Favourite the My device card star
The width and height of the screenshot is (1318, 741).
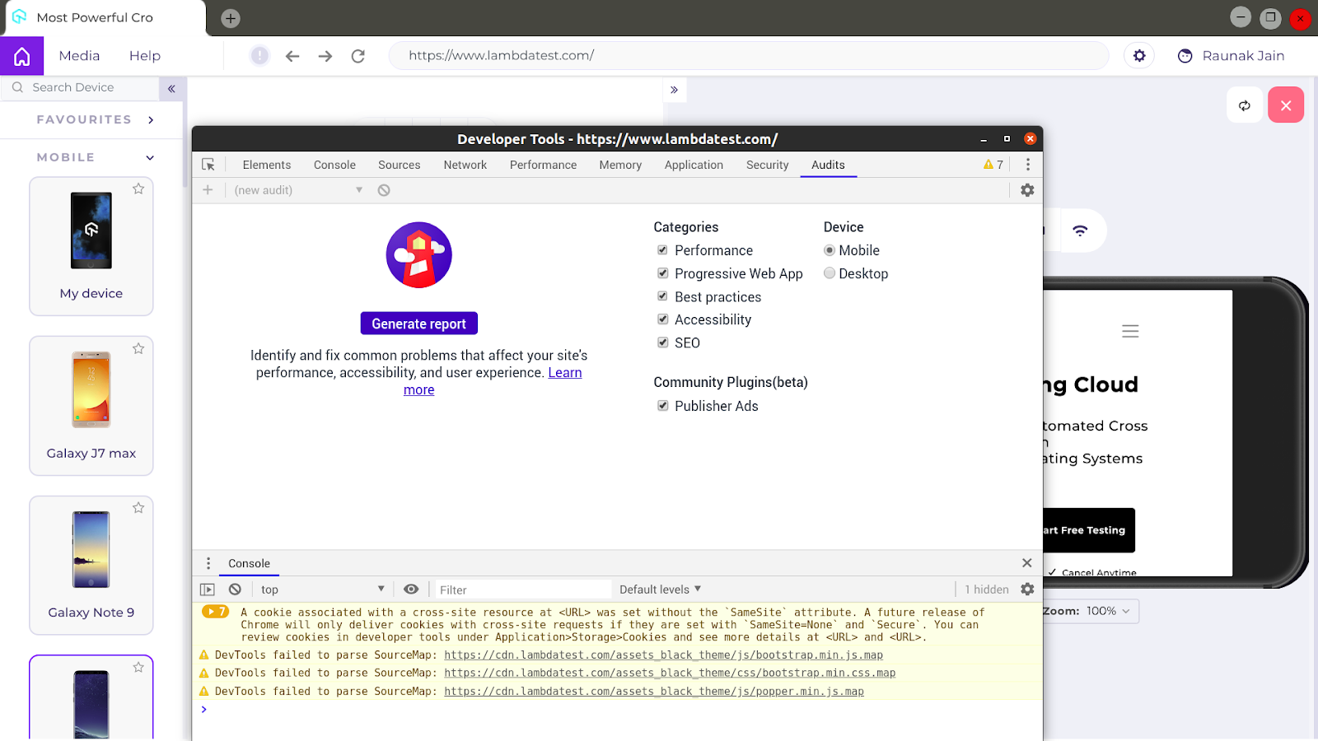pyautogui.click(x=138, y=189)
